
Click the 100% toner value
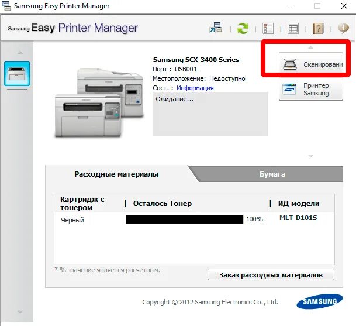[254, 219]
